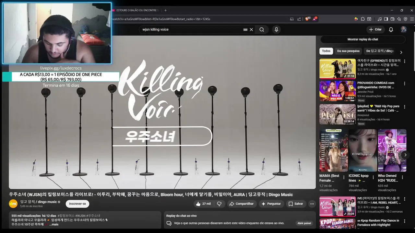Click the dingo music channel avatar
Screen dimensions: 415x233
[x=13, y=204]
